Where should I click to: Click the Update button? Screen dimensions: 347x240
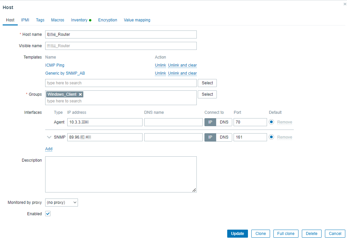point(238,234)
